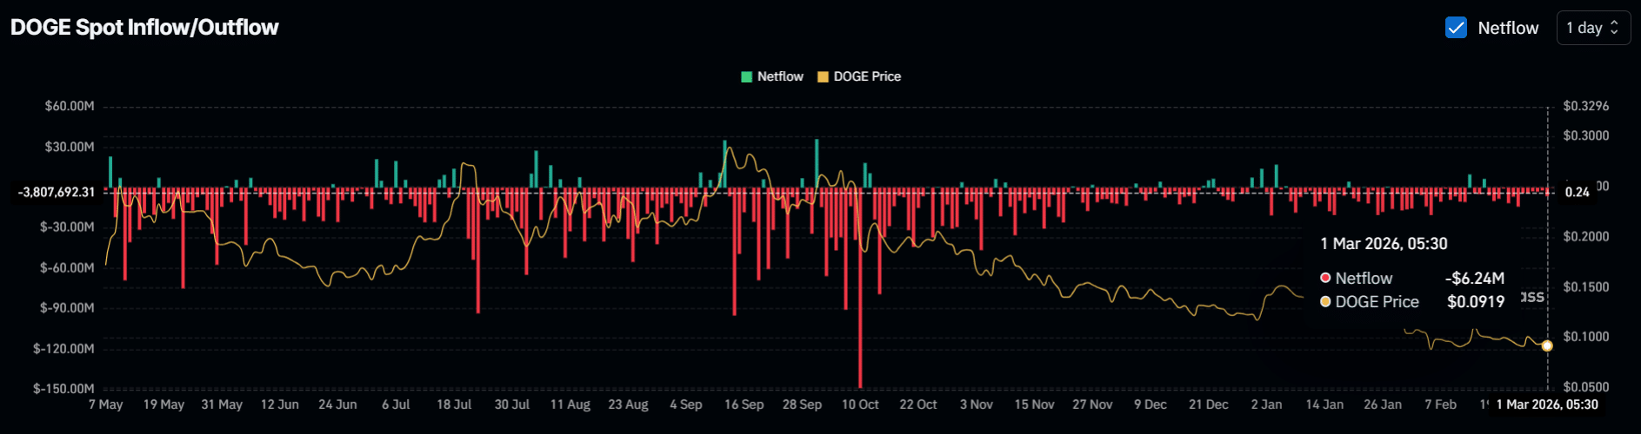The height and width of the screenshot is (434, 1641).
Task: Click the DOGE Spot Inflow/Outflow title
Action: [x=144, y=28]
